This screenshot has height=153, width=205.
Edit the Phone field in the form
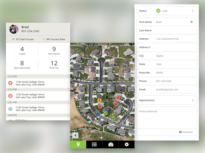click(167, 81)
